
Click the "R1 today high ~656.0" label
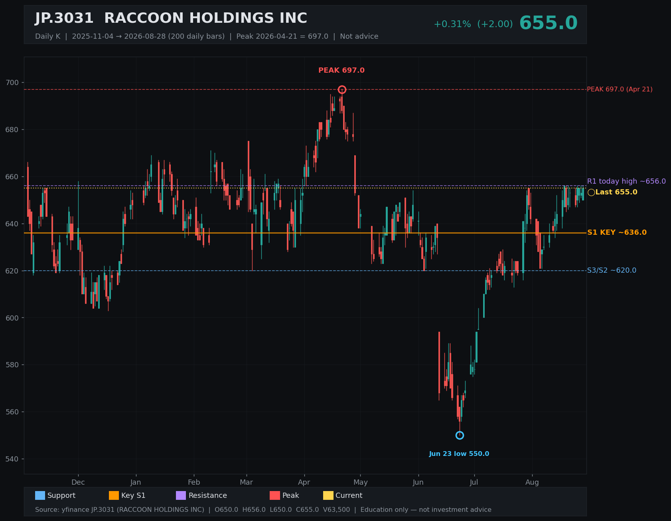click(x=626, y=181)
